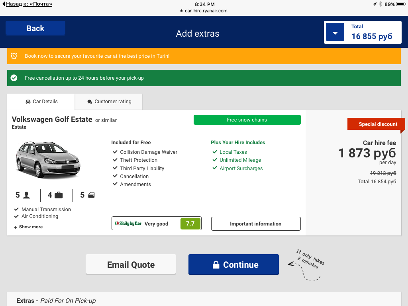Screen dimensions: 408x306
Task: Click Manual Transmission feature text
Action: point(46,210)
